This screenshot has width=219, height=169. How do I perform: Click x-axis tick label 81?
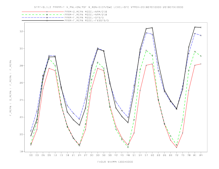tap(195, 155)
